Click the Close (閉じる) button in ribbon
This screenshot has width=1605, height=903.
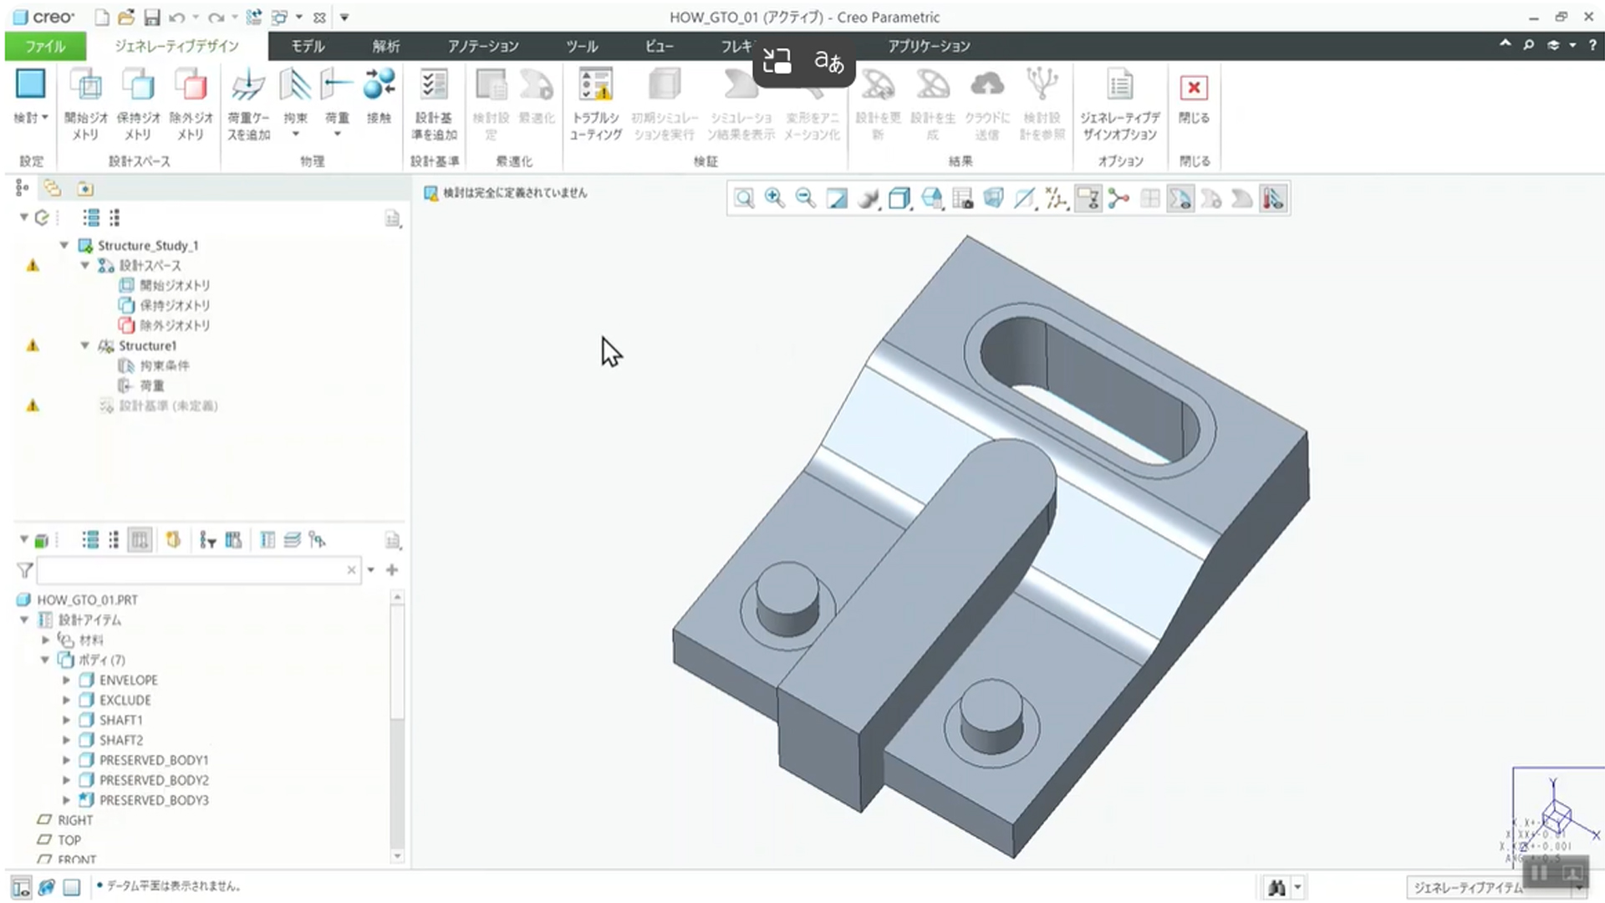1193,89
